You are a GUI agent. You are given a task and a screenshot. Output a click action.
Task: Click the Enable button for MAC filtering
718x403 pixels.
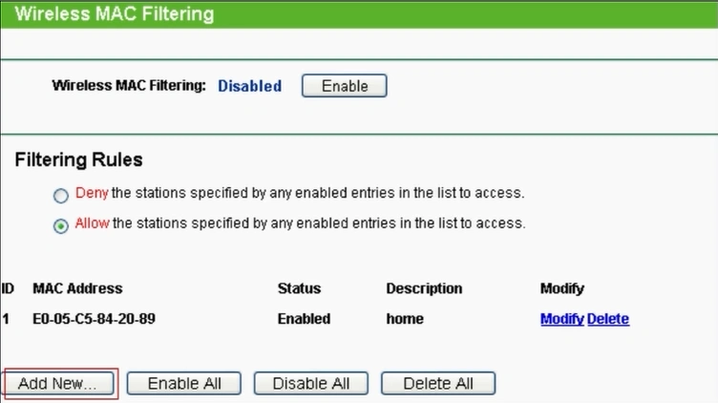coord(344,86)
